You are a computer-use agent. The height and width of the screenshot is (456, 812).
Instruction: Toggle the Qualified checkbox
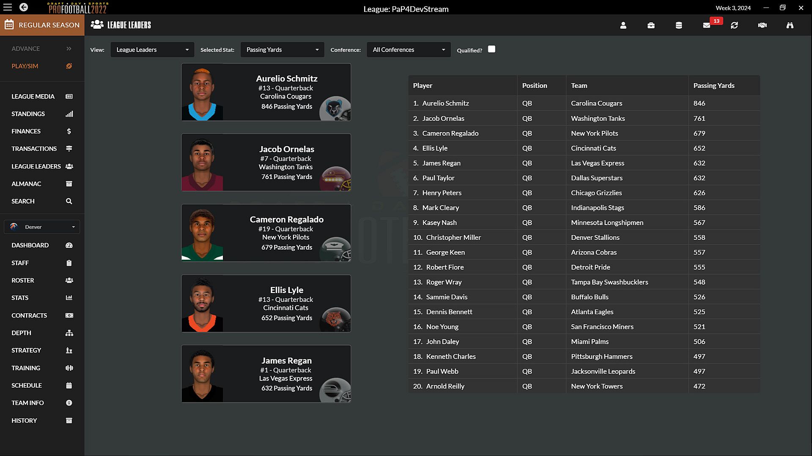click(x=491, y=49)
